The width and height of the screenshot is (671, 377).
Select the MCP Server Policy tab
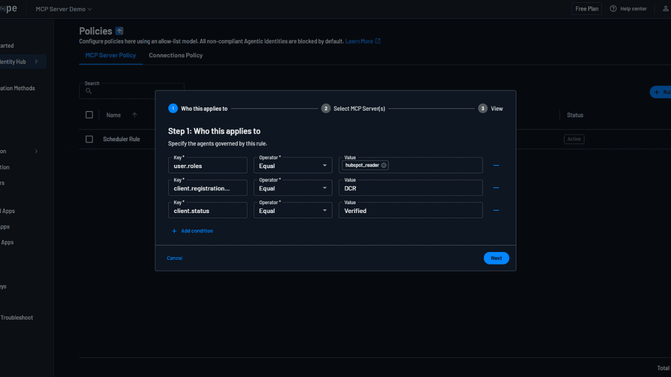tap(111, 55)
